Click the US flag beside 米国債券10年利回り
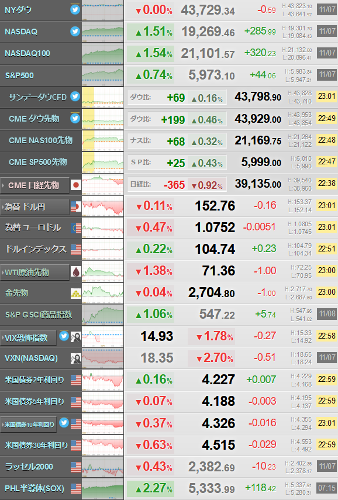338x500 pixels. [76, 424]
